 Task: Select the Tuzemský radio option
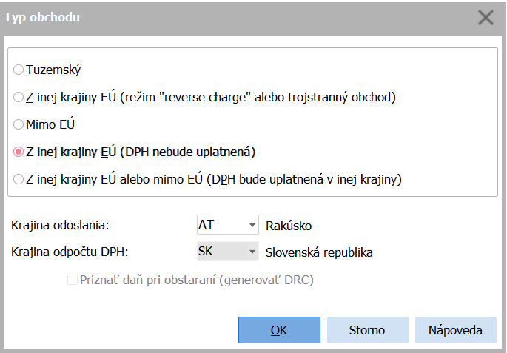[19, 70]
